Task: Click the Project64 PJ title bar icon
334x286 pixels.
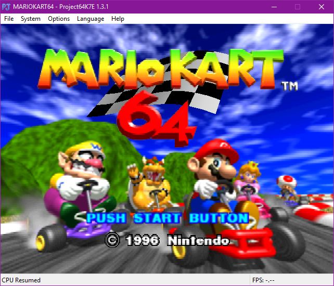Action: 6,7
